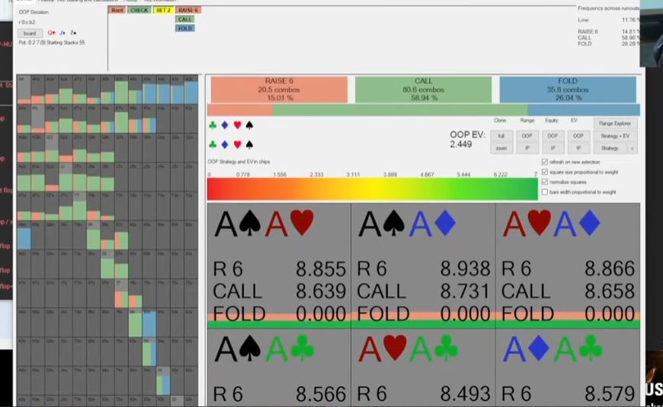Image resolution: width=663 pixels, height=407 pixels.
Task: Show IP range
Action: coord(527,148)
